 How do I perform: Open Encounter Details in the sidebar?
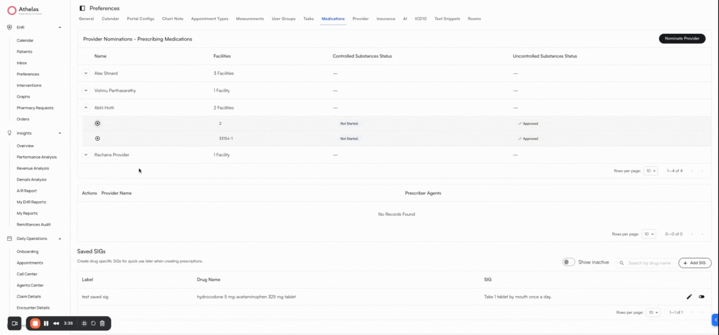point(33,308)
